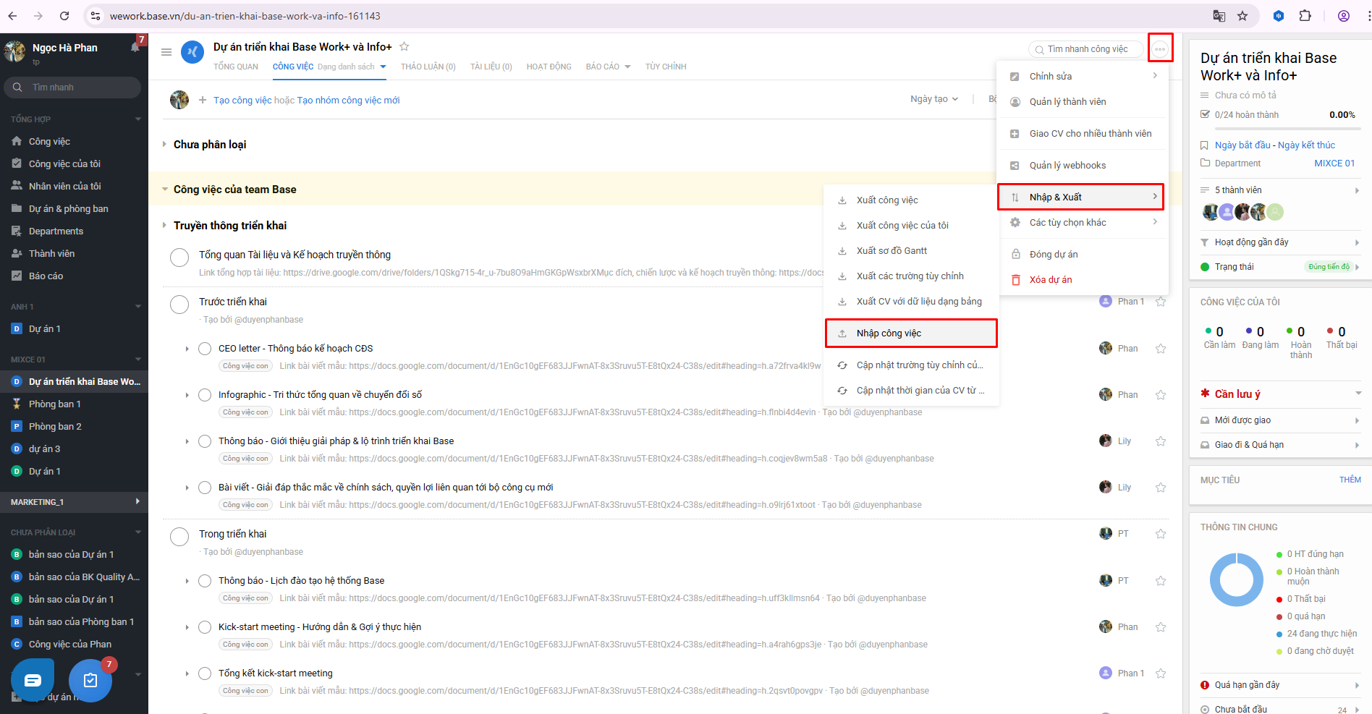
Task: Star the 'Trong triển khai' task
Action: (1161, 534)
